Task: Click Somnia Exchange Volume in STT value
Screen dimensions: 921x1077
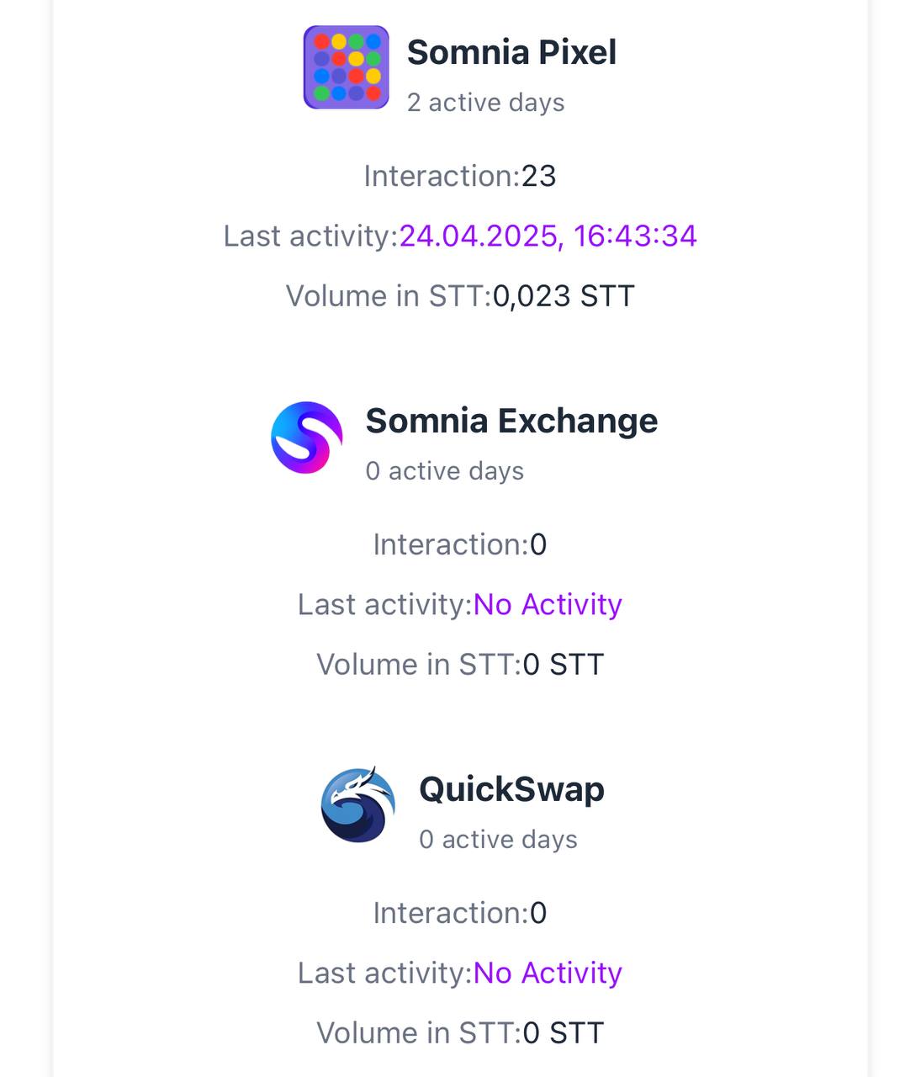Action: [x=564, y=665]
